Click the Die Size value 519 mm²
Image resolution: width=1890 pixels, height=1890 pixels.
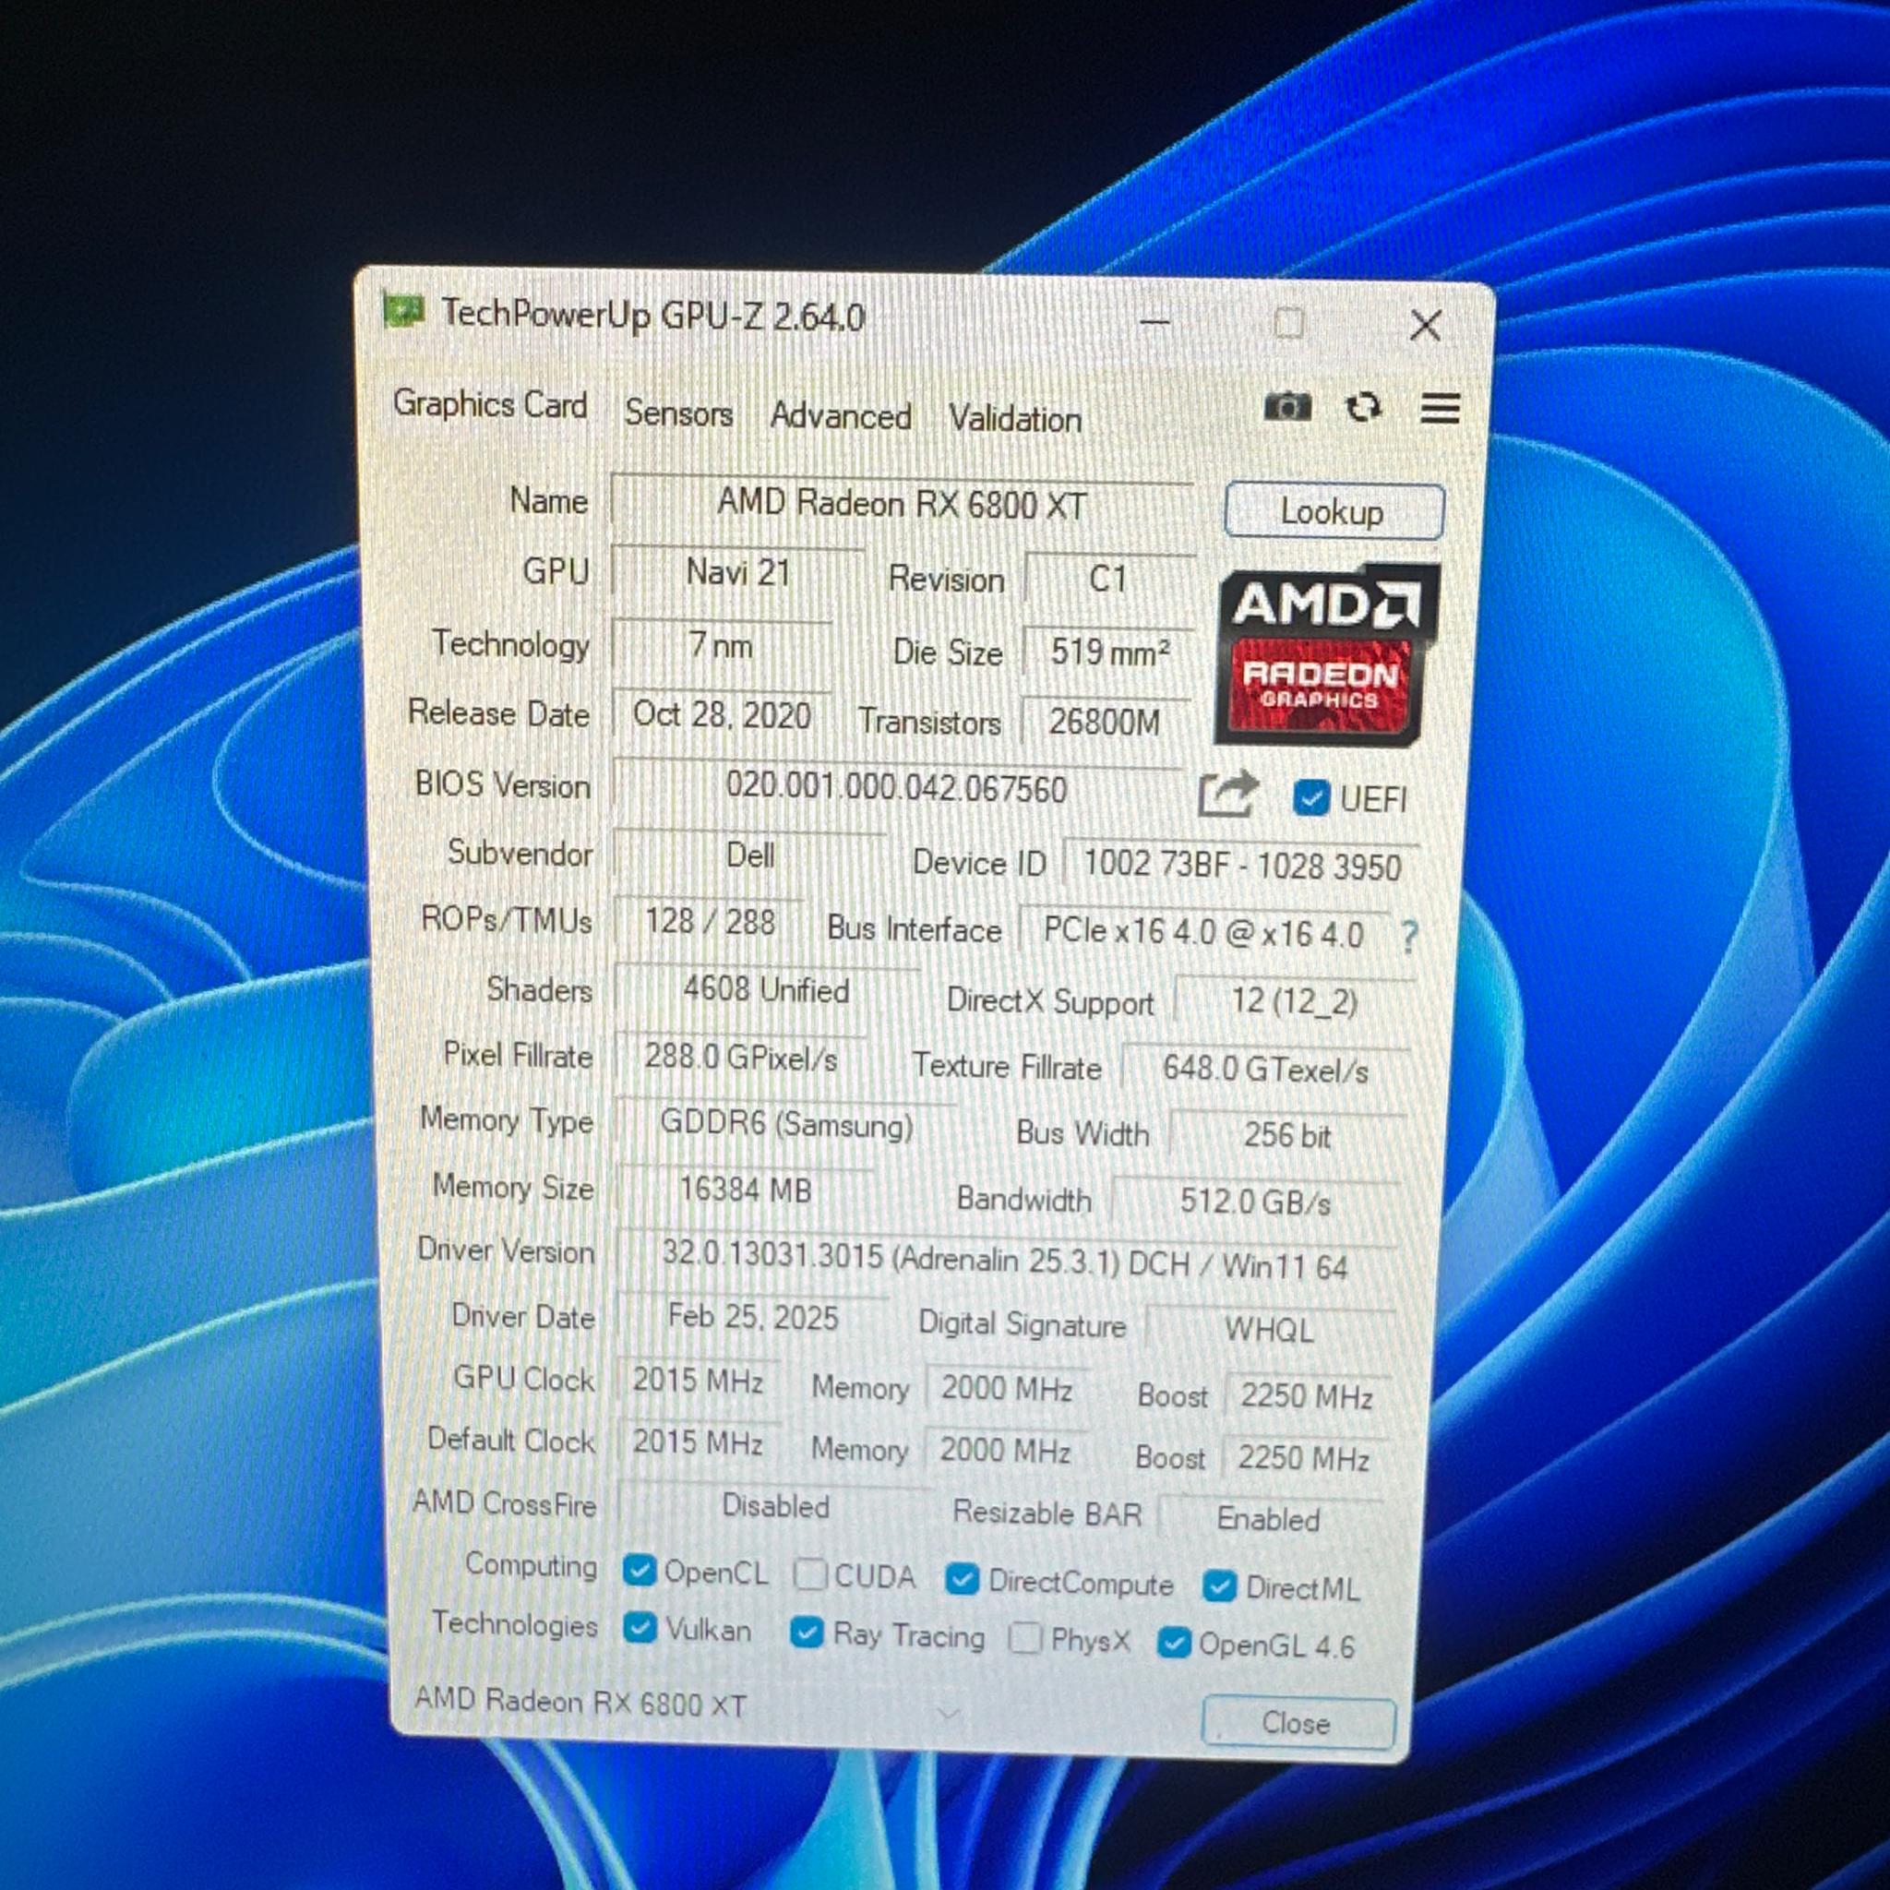[1109, 651]
